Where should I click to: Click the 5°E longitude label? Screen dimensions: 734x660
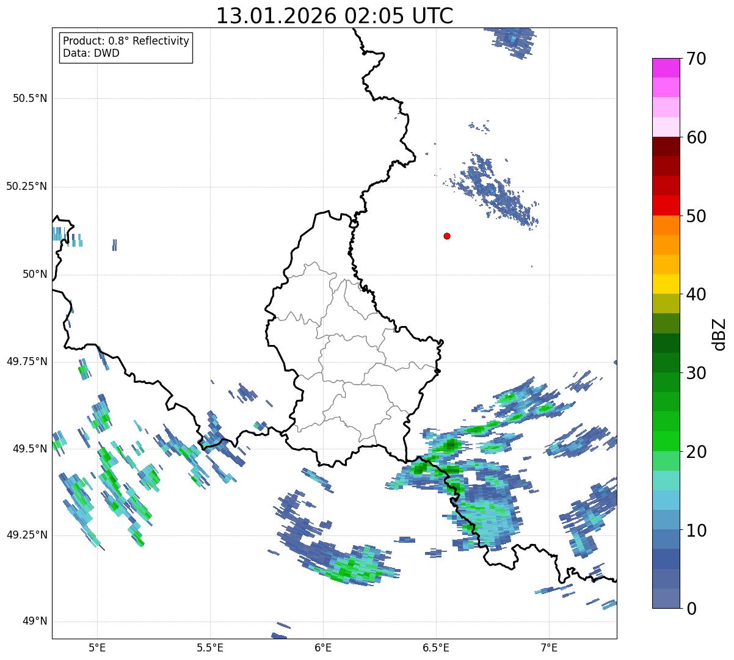[x=97, y=647]
